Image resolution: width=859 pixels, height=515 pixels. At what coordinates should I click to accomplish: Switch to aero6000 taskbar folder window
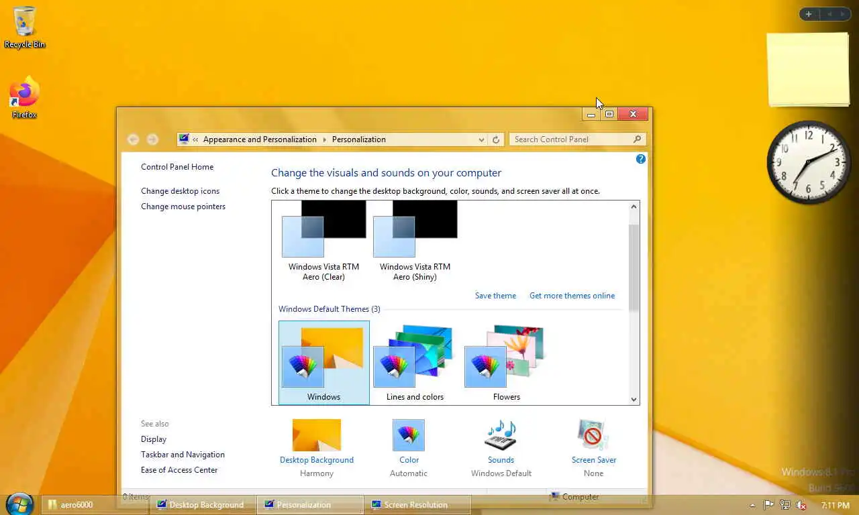point(95,505)
